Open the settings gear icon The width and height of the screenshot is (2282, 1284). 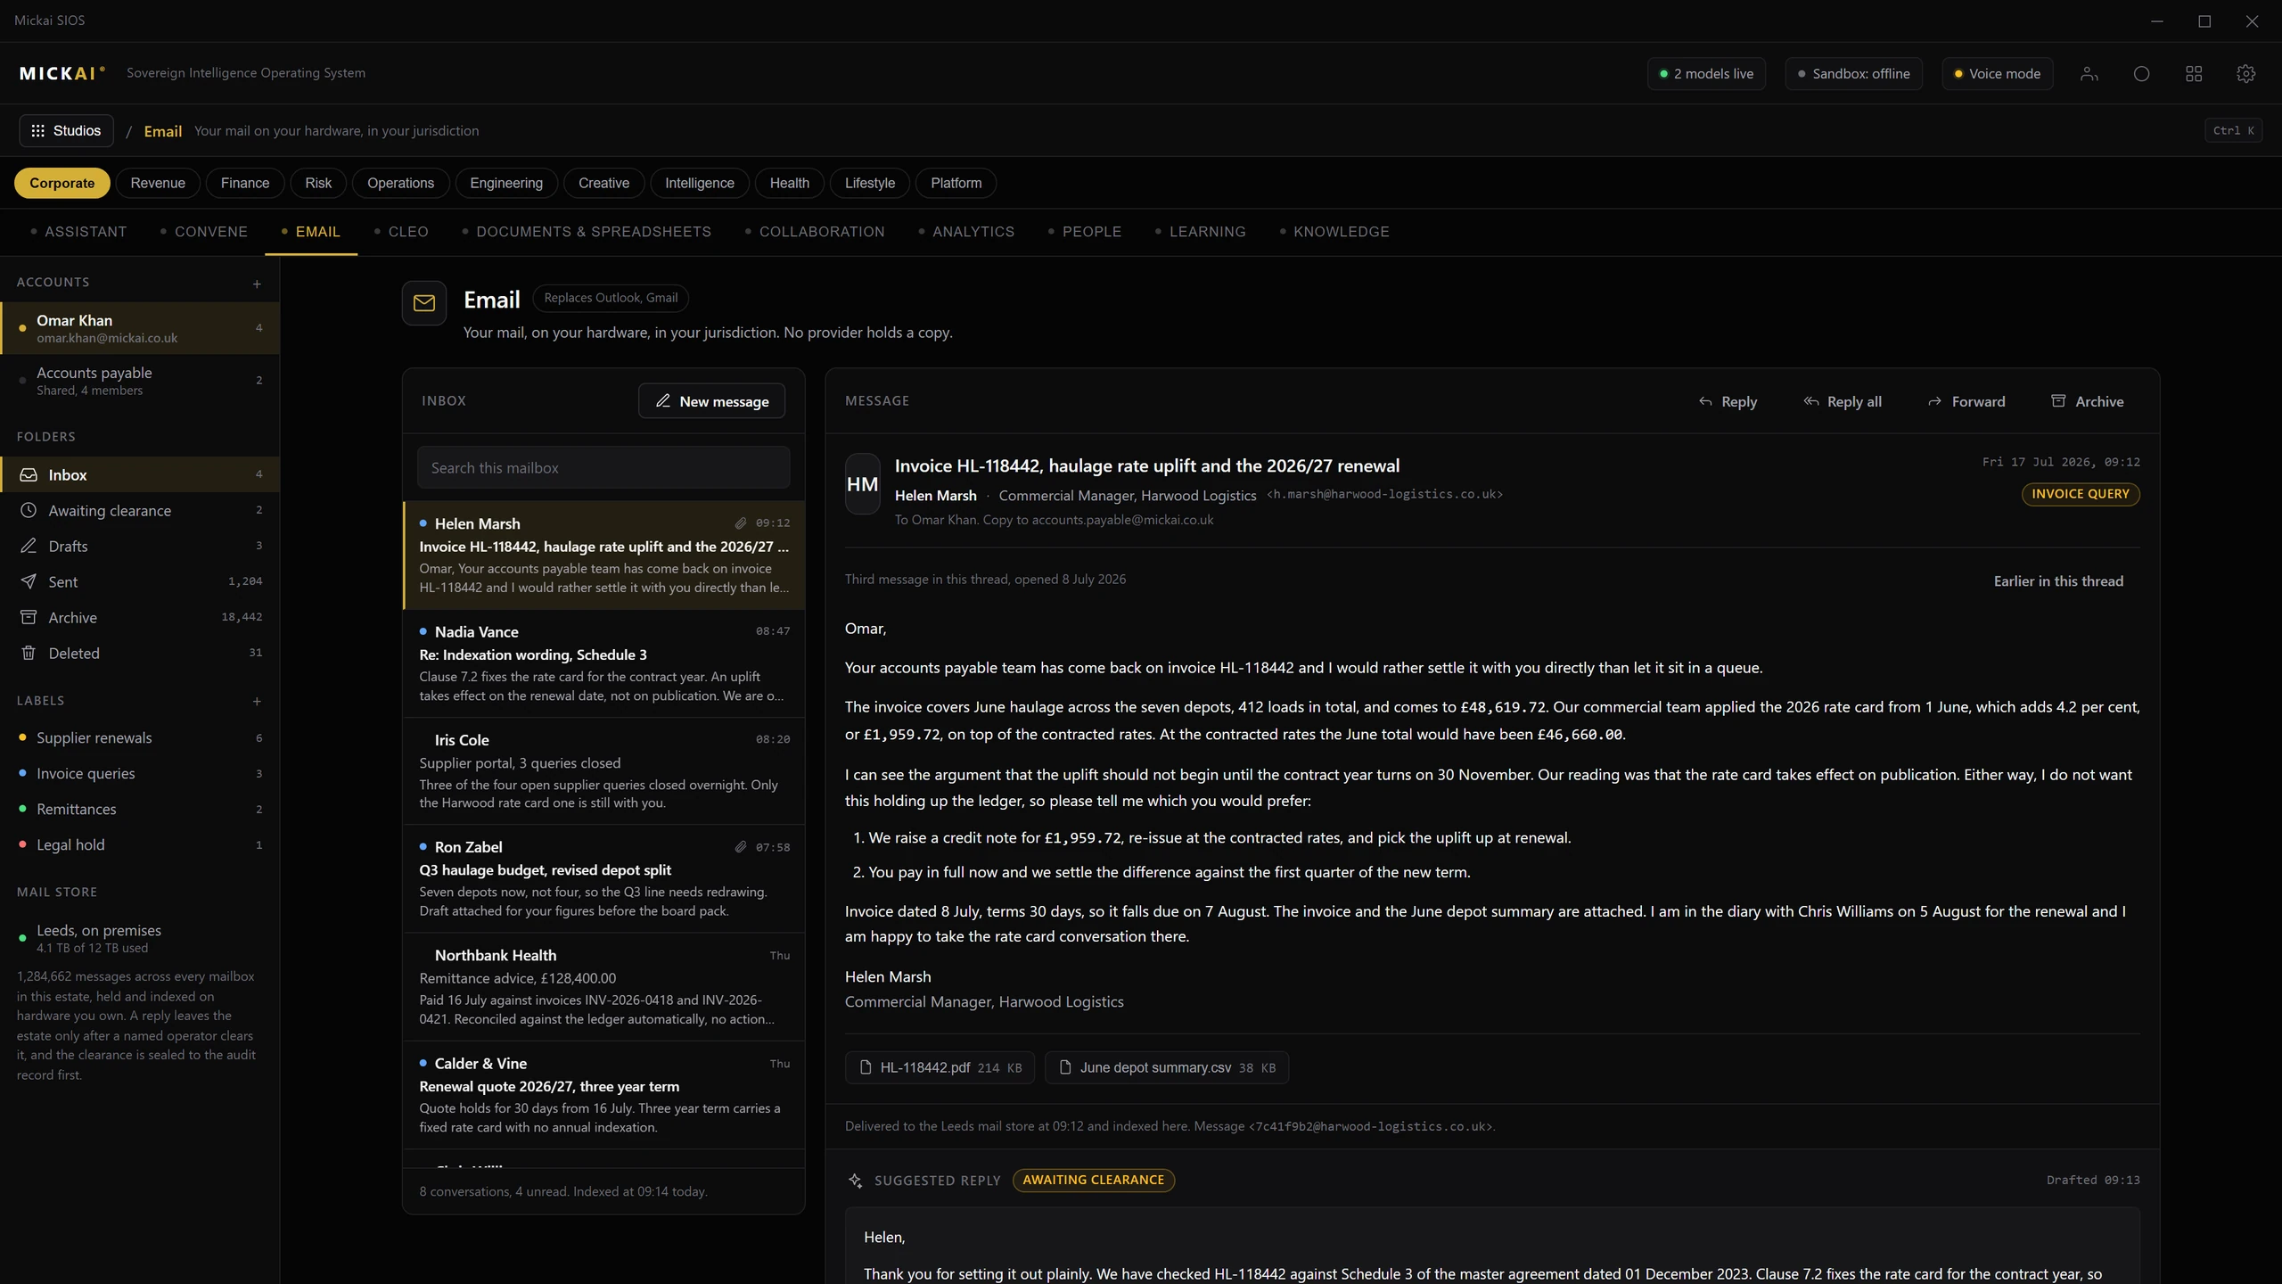(x=2245, y=74)
